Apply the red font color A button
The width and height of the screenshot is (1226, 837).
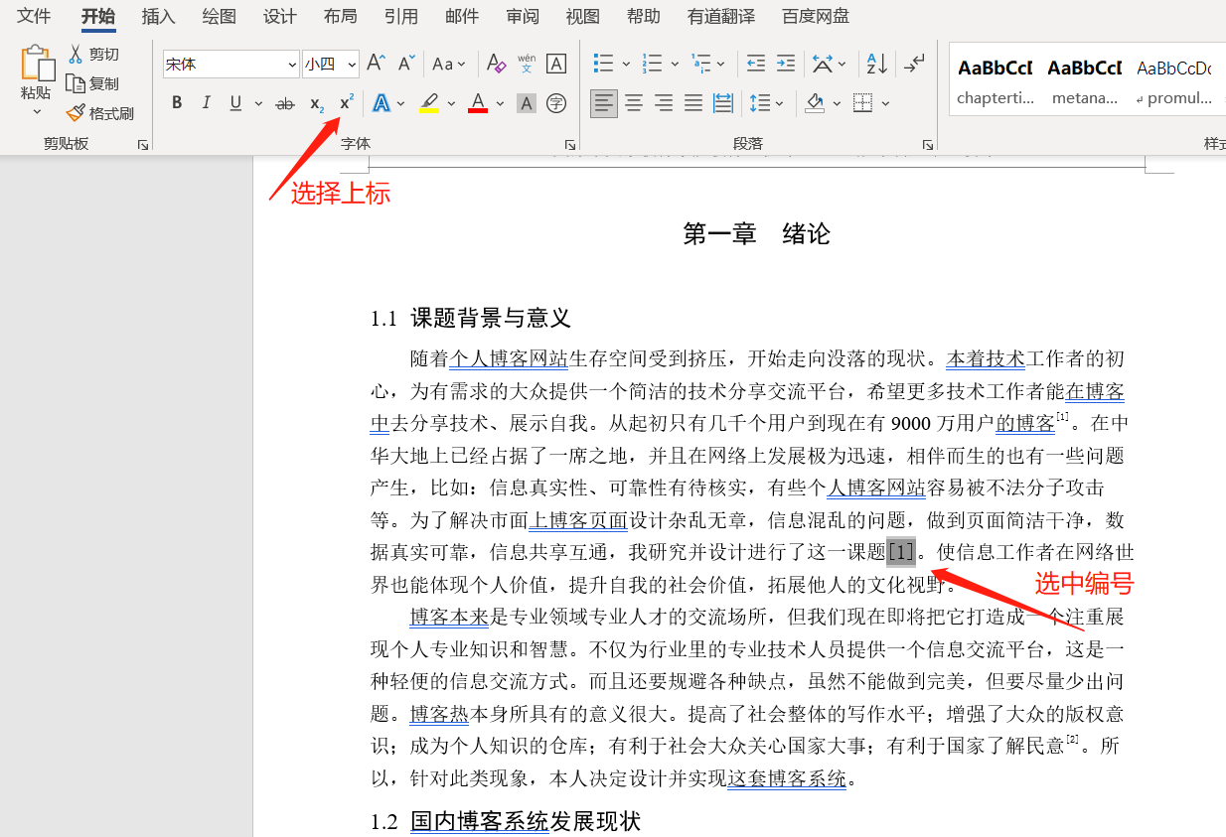[478, 103]
